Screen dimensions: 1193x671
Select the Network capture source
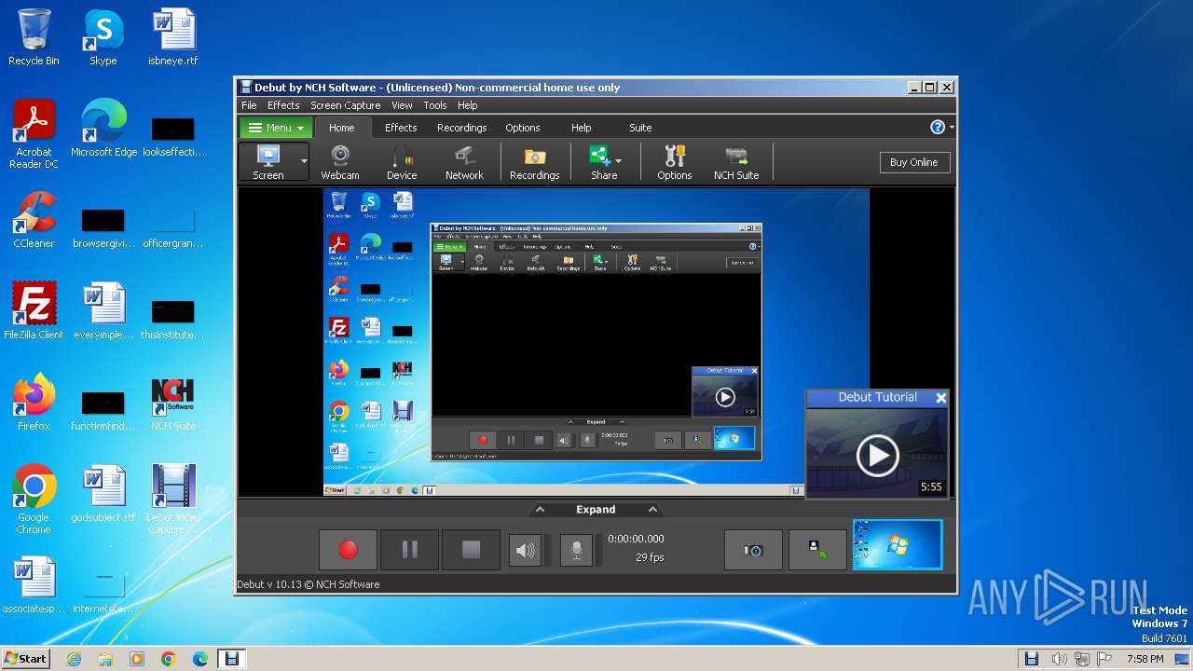click(464, 161)
